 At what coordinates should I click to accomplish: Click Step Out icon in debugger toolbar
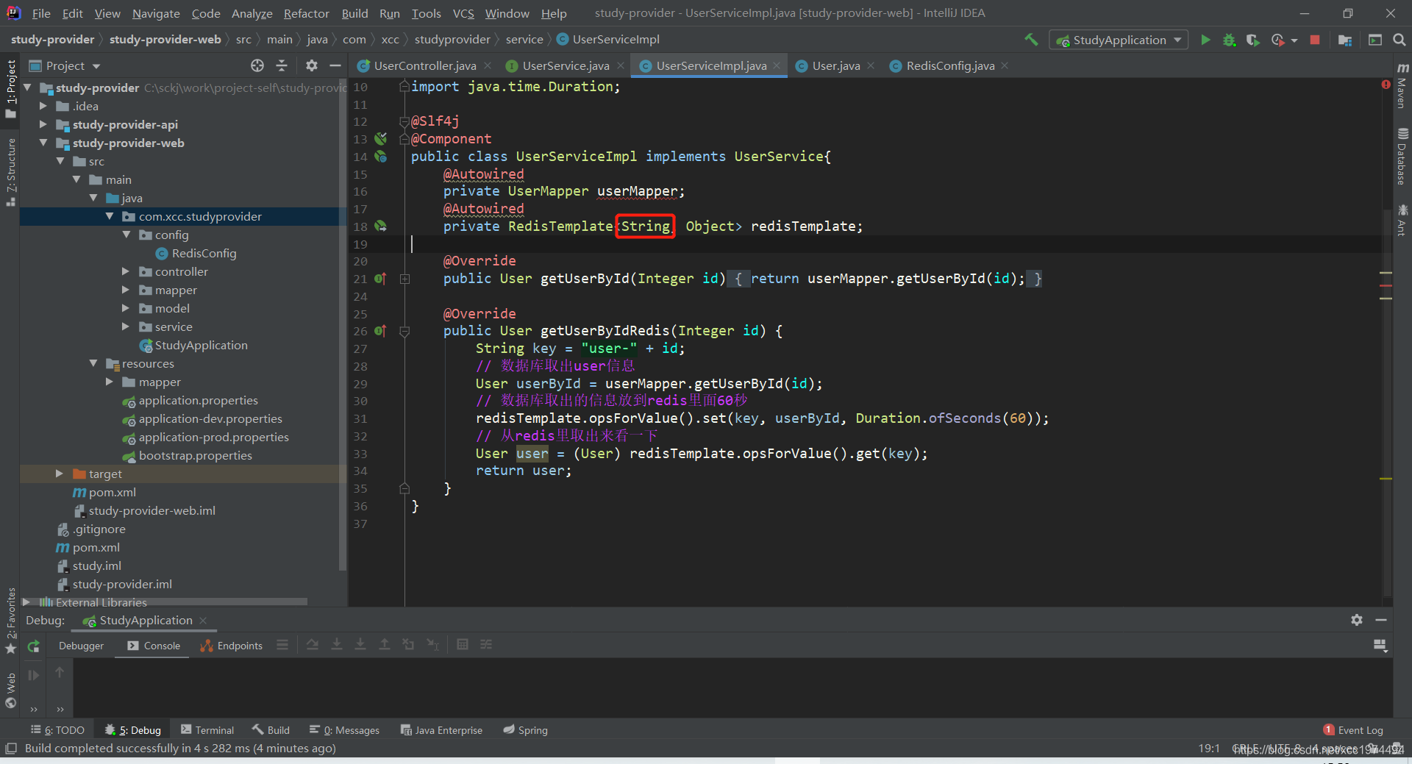(385, 645)
